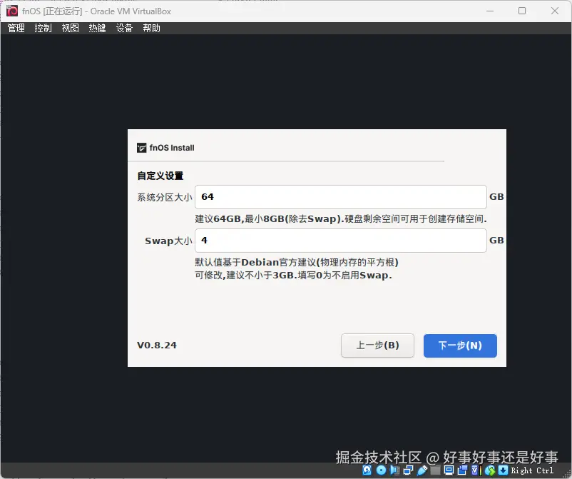Image resolution: width=572 pixels, height=479 pixels.
Task: Open the 管理 menu
Action: click(x=16, y=28)
